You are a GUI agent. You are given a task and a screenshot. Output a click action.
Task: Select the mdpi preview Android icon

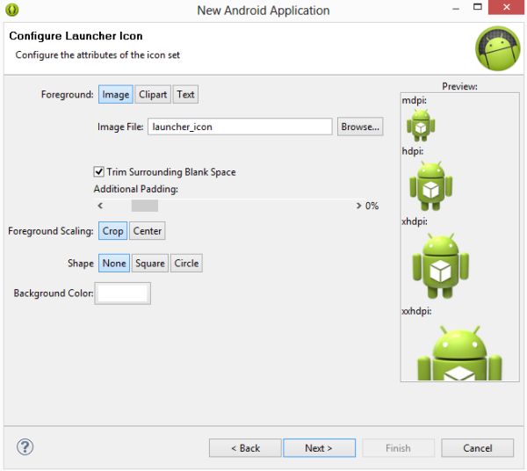click(x=421, y=125)
